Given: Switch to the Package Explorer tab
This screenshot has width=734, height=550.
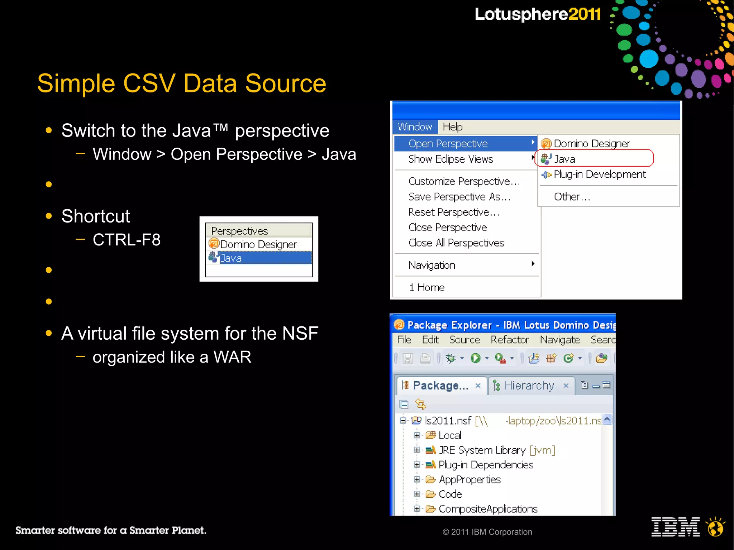Looking at the screenshot, I should [441, 386].
